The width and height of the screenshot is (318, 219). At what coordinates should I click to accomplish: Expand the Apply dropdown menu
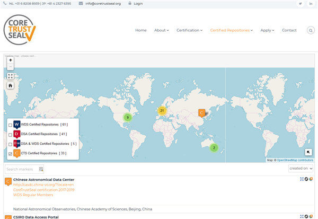point(267,30)
